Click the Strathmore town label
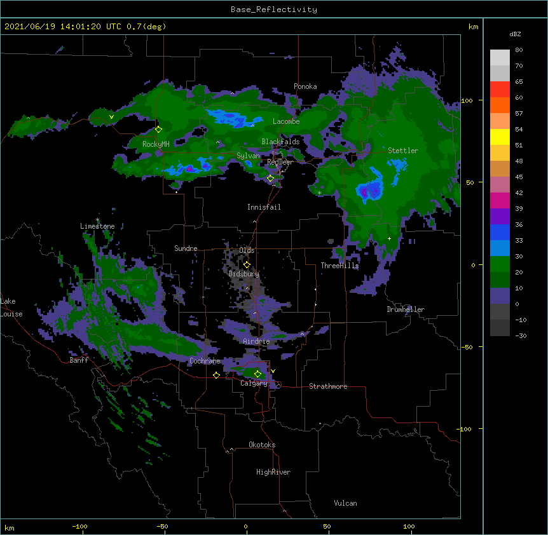548x535 pixels. click(x=328, y=386)
